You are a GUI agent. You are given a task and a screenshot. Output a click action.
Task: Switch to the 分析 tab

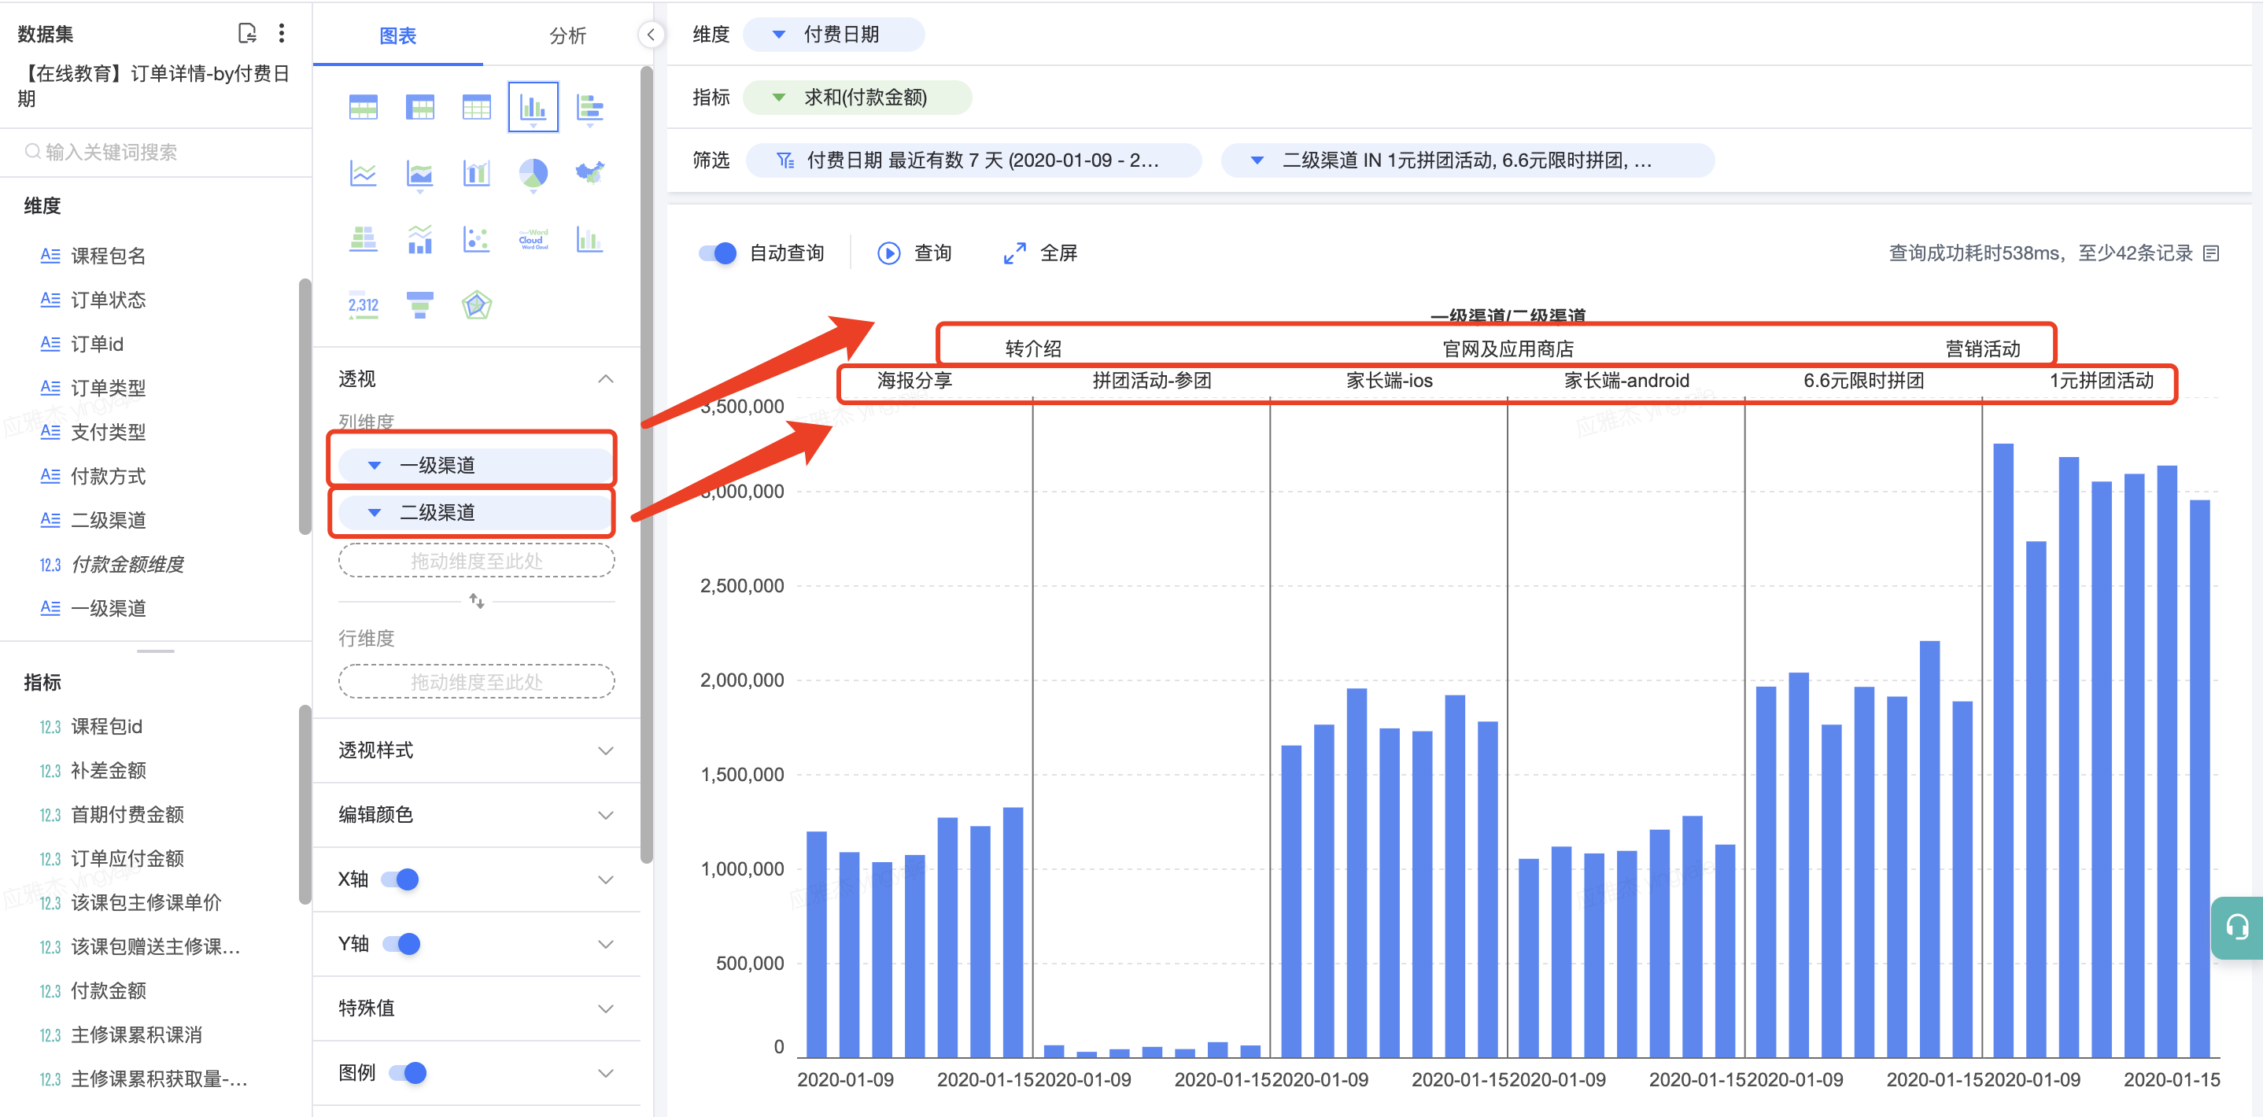point(567,35)
